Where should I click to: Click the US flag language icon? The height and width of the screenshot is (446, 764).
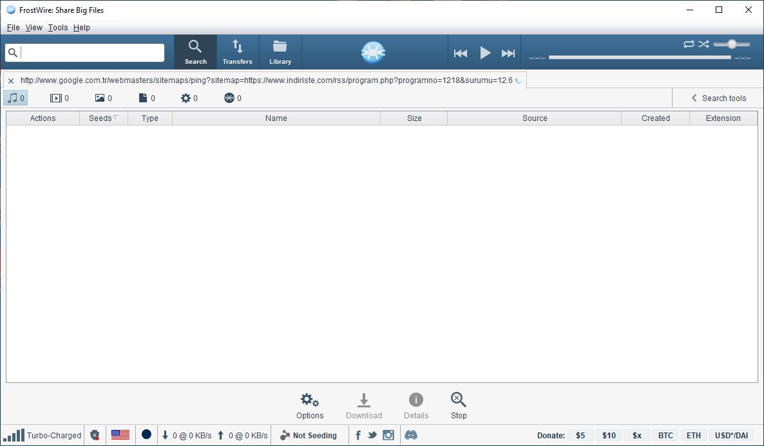coord(120,435)
